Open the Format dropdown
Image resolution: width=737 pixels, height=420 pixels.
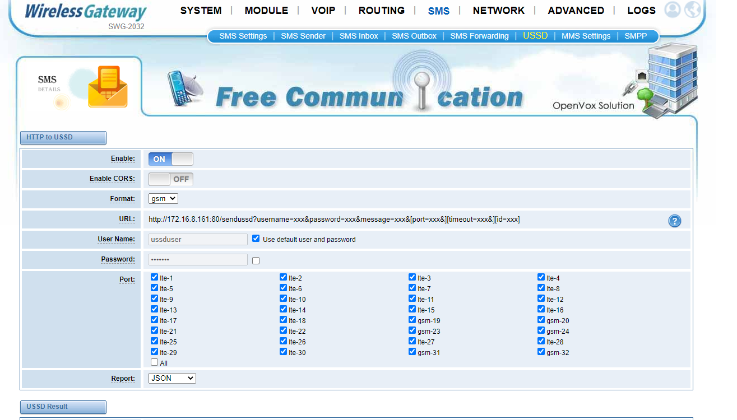pos(163,198)
